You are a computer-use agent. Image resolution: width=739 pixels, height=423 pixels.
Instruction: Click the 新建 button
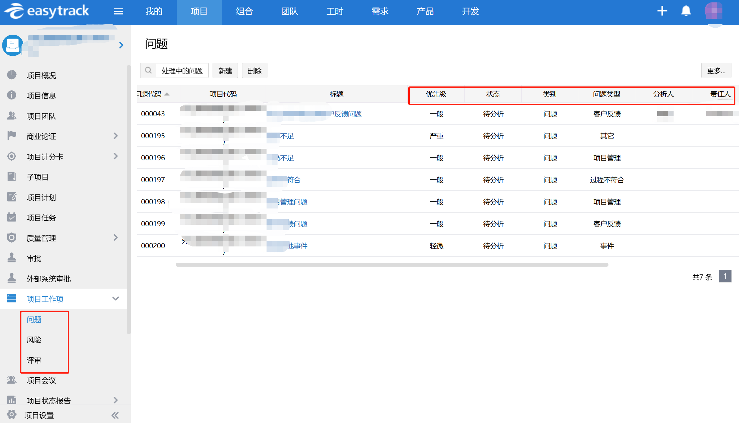[x=225, y=70]
